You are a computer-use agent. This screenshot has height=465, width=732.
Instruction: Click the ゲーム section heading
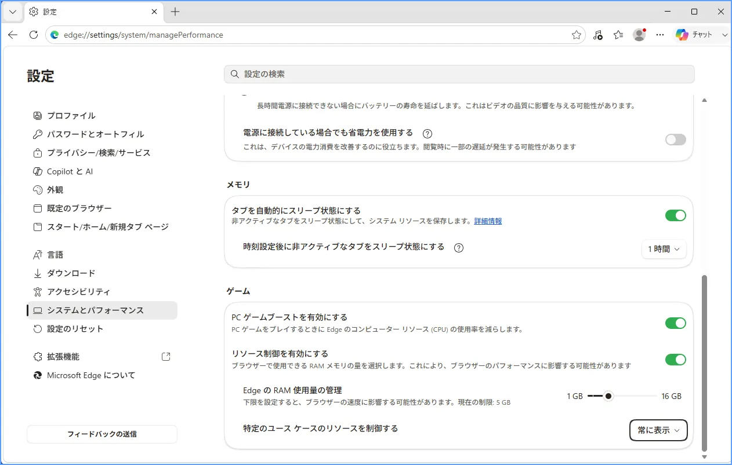pos(238,291)
